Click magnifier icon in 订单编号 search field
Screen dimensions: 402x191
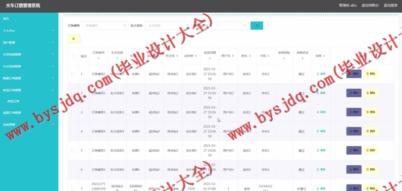(125, 26)
